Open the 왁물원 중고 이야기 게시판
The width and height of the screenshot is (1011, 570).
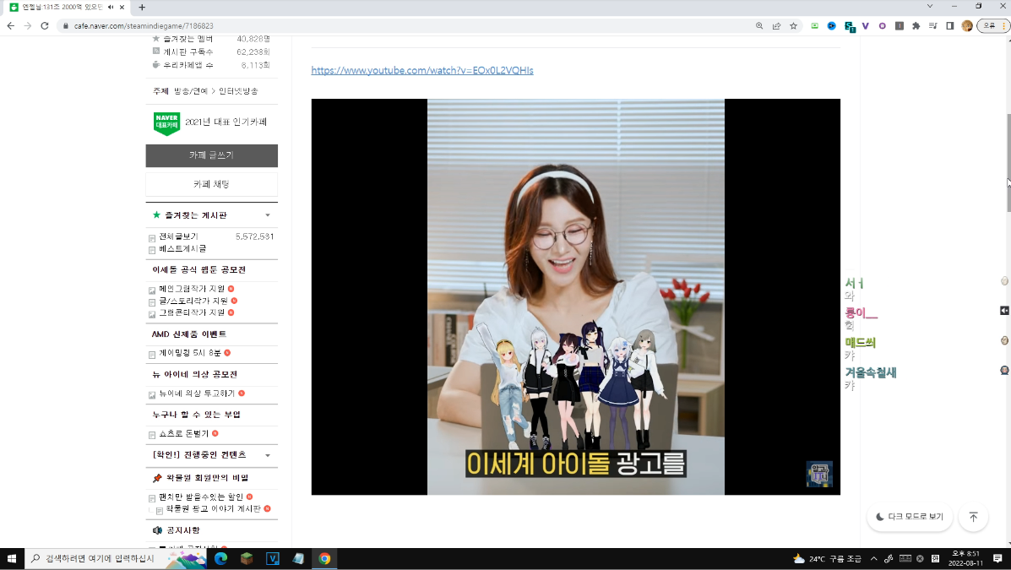click(214, 508)
